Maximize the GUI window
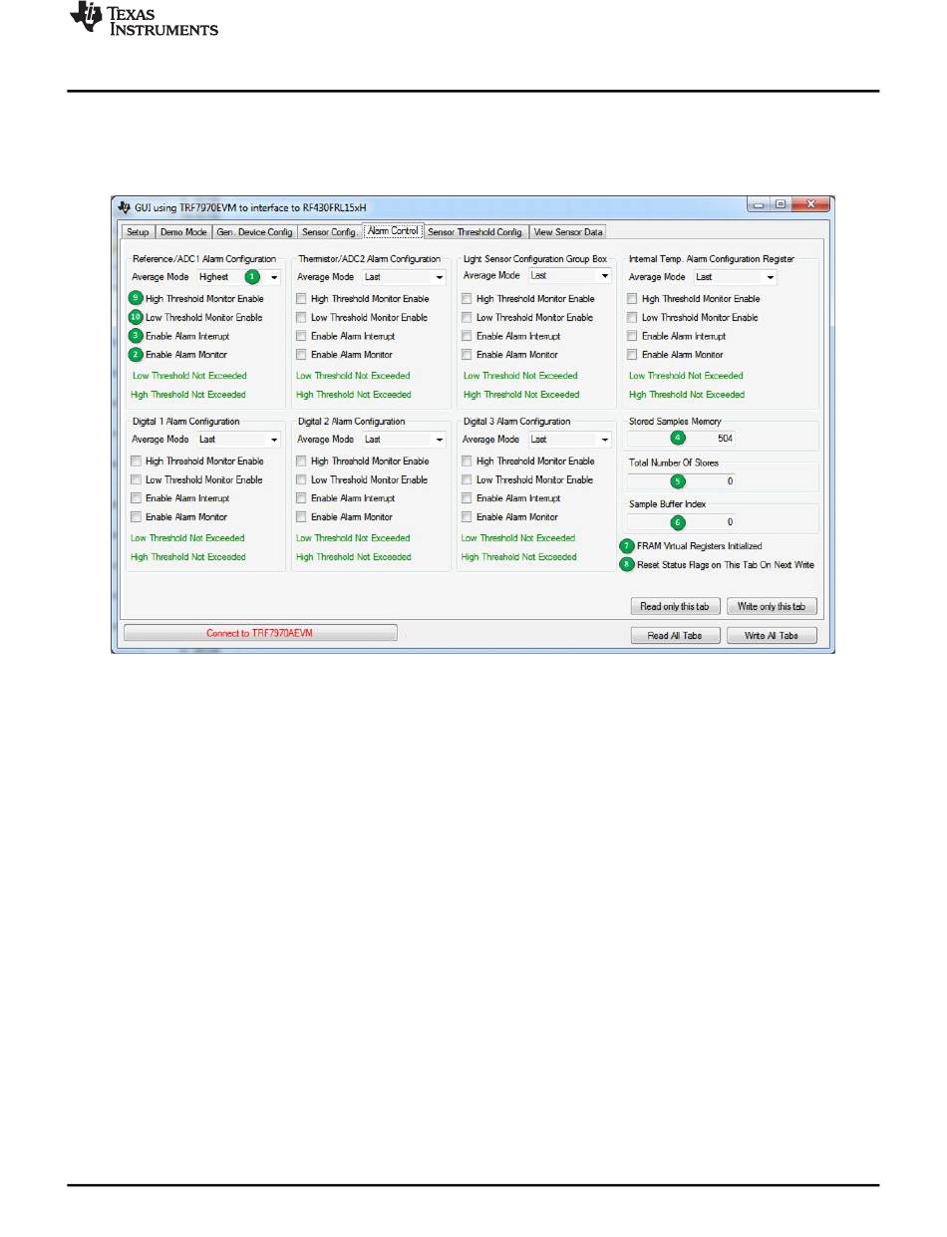 (x=783, y=205)
